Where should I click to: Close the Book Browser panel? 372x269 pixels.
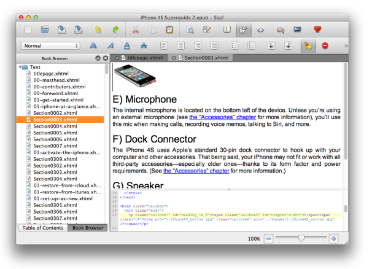[106, 58]
